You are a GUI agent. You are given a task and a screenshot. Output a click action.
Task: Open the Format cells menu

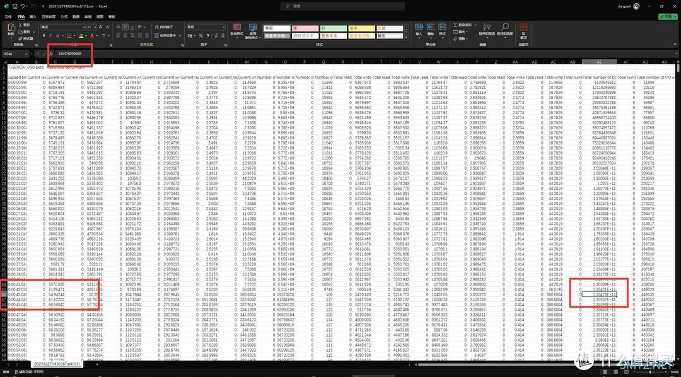click(x=442, y=30)
